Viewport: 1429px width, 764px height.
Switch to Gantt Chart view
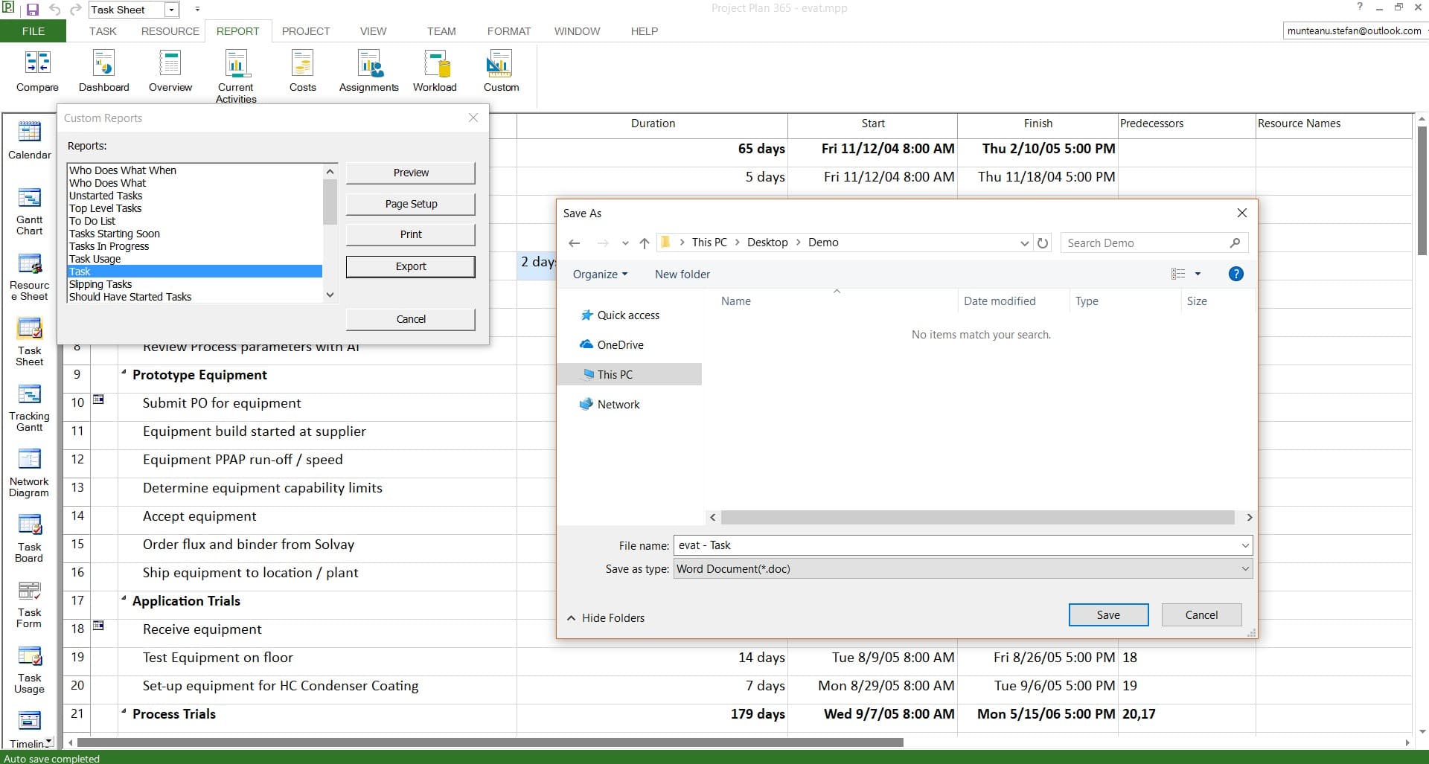(29, 205)
